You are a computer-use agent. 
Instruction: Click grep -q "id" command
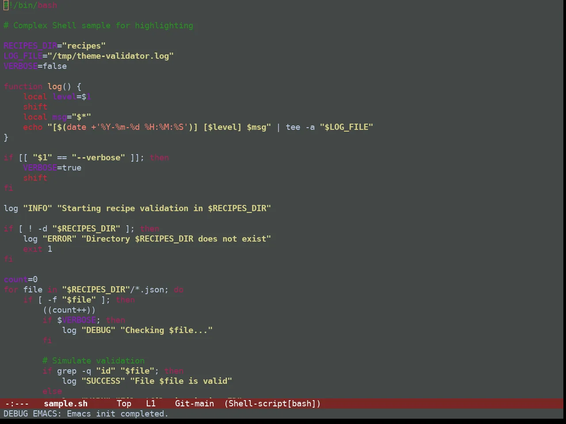tap(86, 371)
